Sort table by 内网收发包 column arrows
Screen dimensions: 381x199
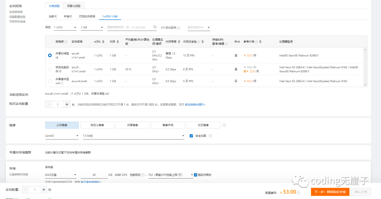202,41
